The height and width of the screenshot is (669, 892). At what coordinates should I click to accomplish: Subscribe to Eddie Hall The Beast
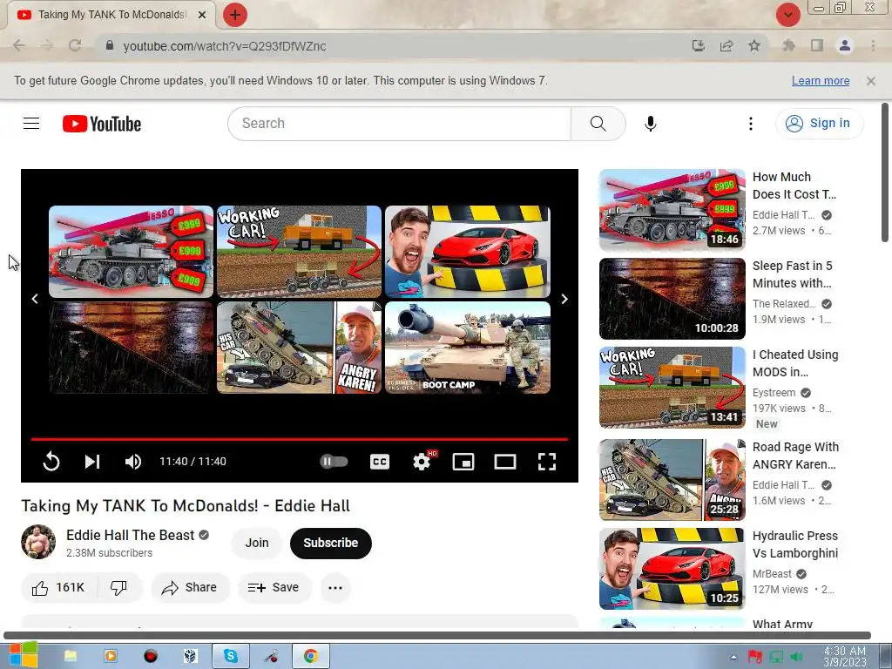[330, 544]
